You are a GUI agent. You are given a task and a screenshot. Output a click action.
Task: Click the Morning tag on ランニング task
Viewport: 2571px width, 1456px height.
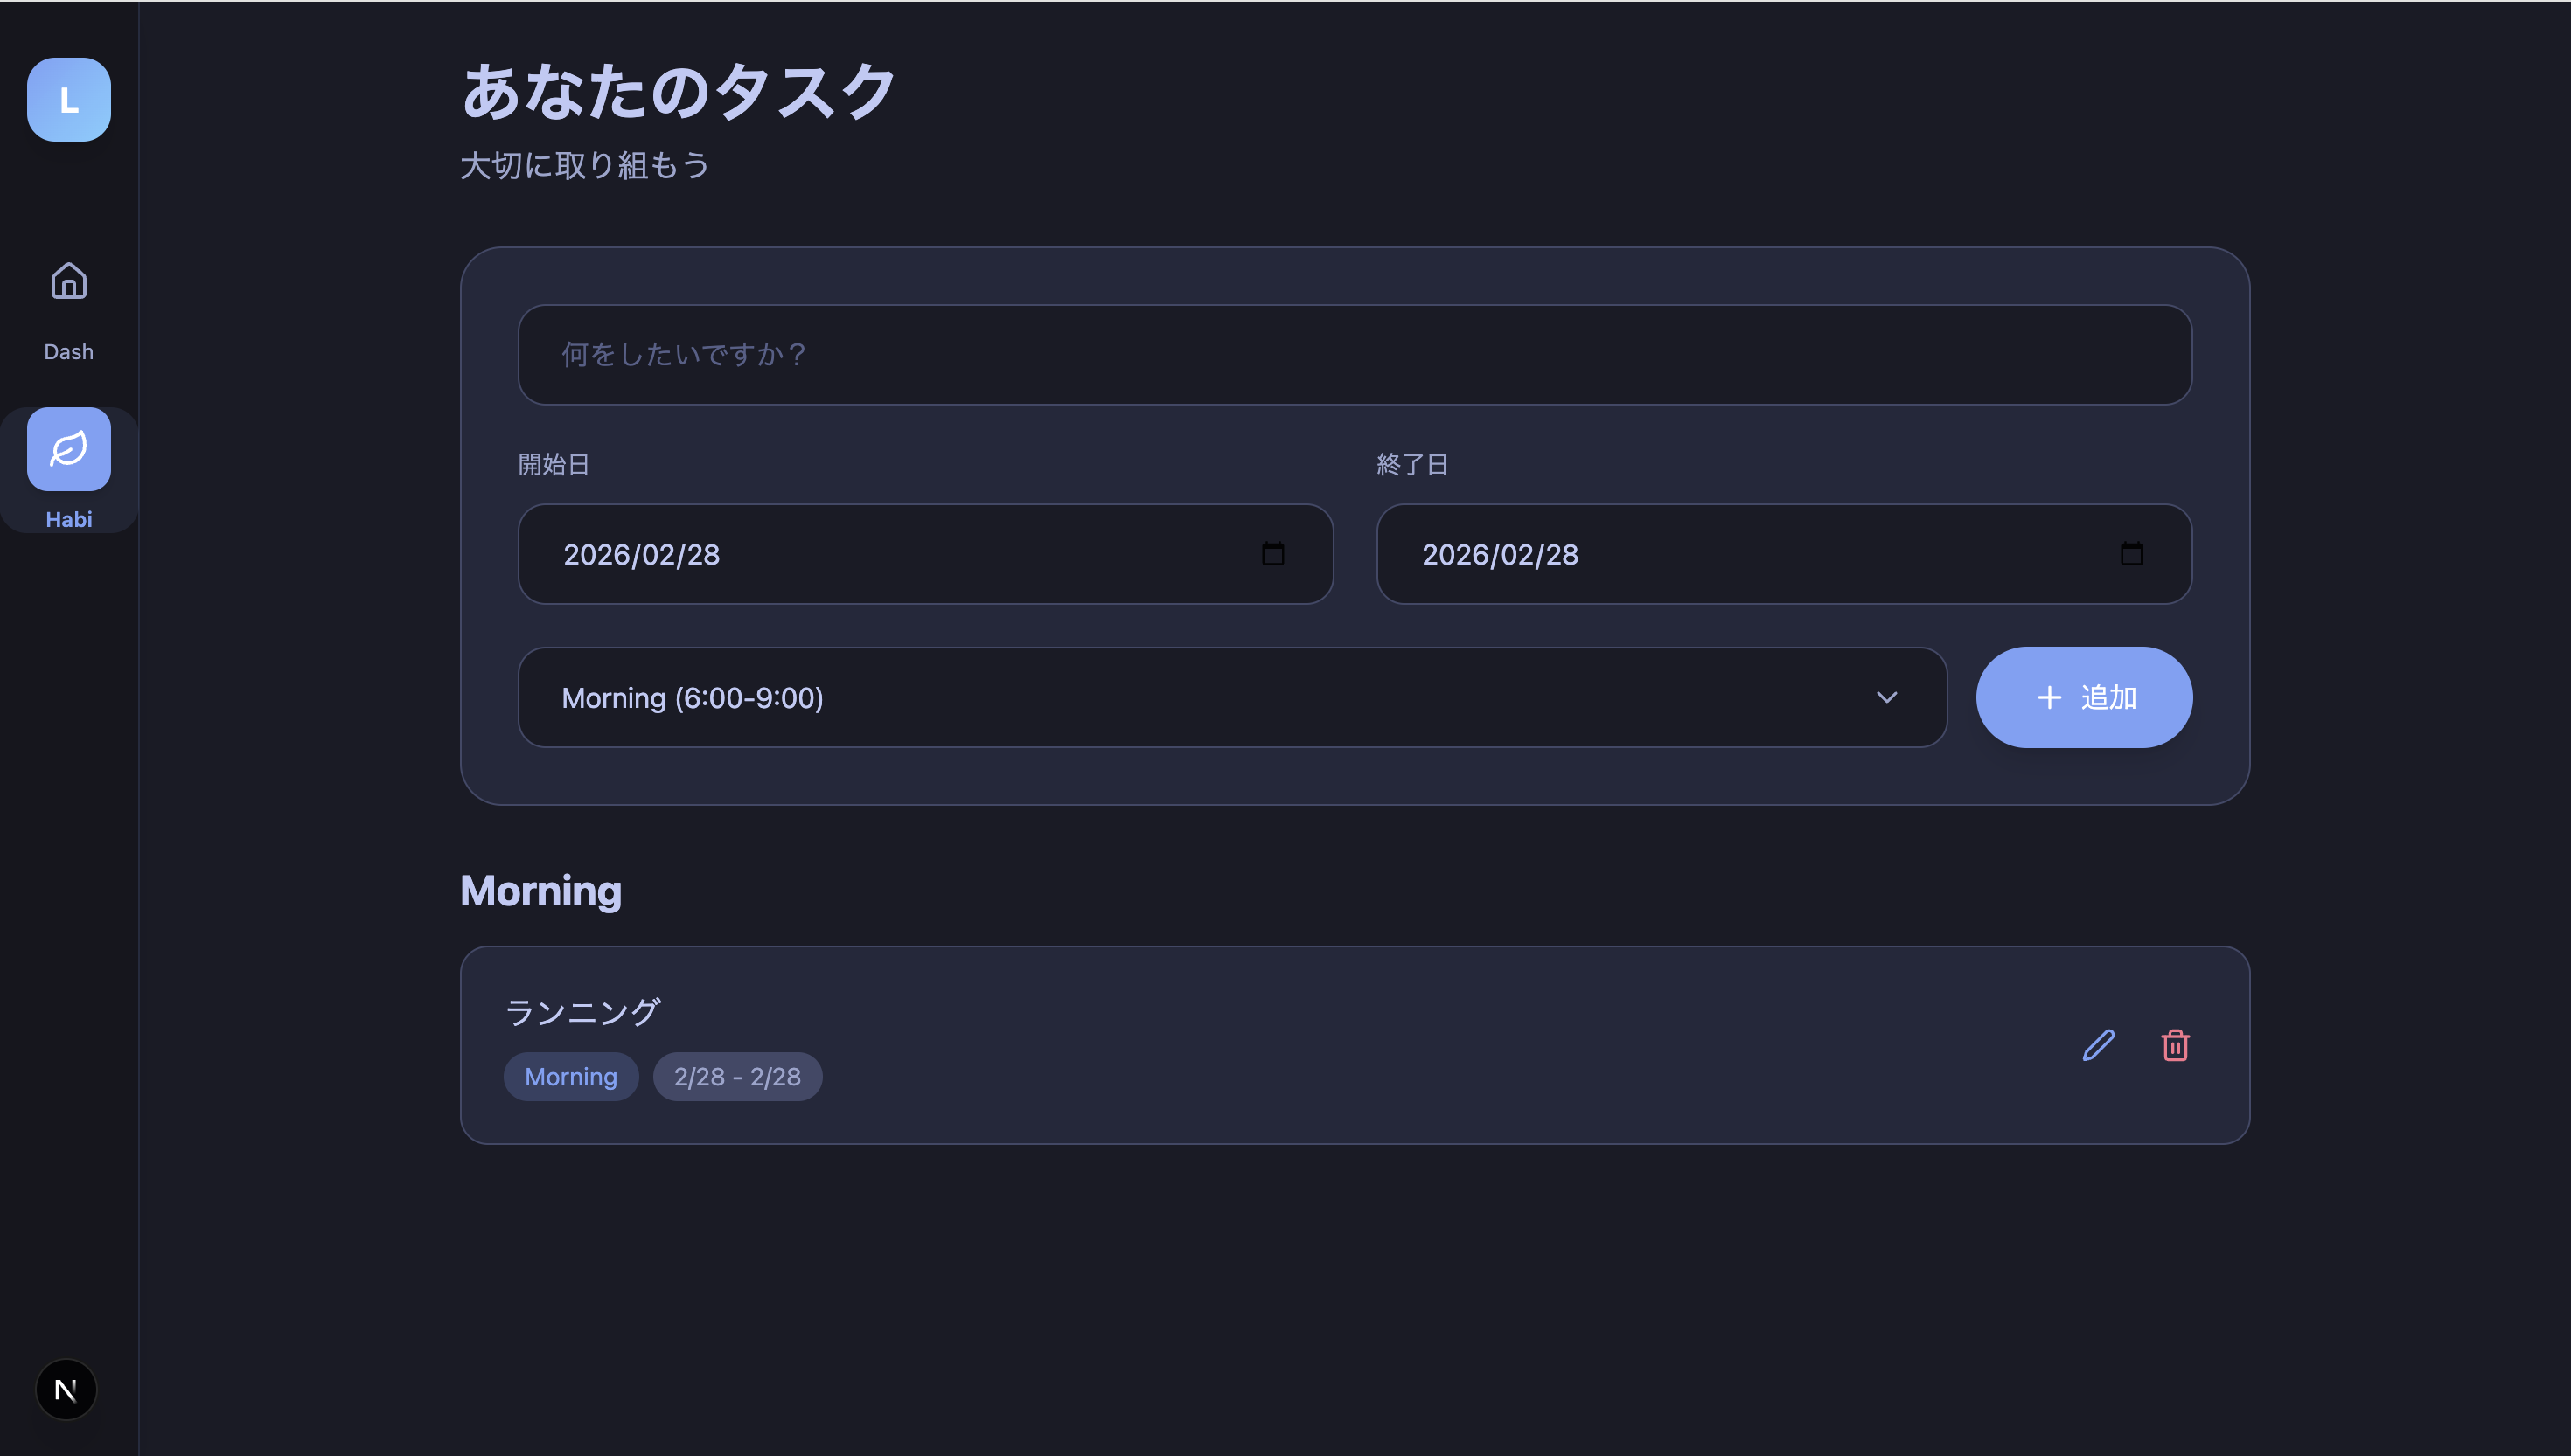point(570,1076)
